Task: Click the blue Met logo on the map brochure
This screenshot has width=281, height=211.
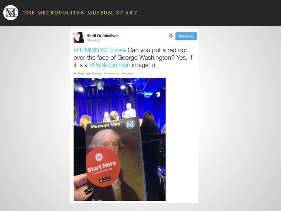Action: pyautogui.click(x=130, y=124)
